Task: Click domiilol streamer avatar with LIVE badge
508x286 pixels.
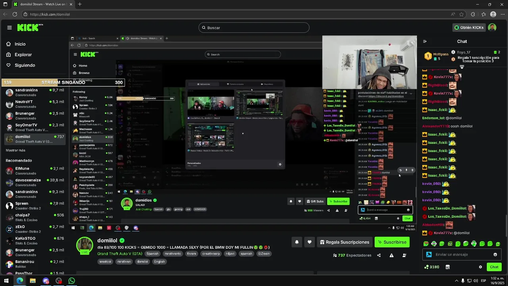Action: click(x=85, y=245)
